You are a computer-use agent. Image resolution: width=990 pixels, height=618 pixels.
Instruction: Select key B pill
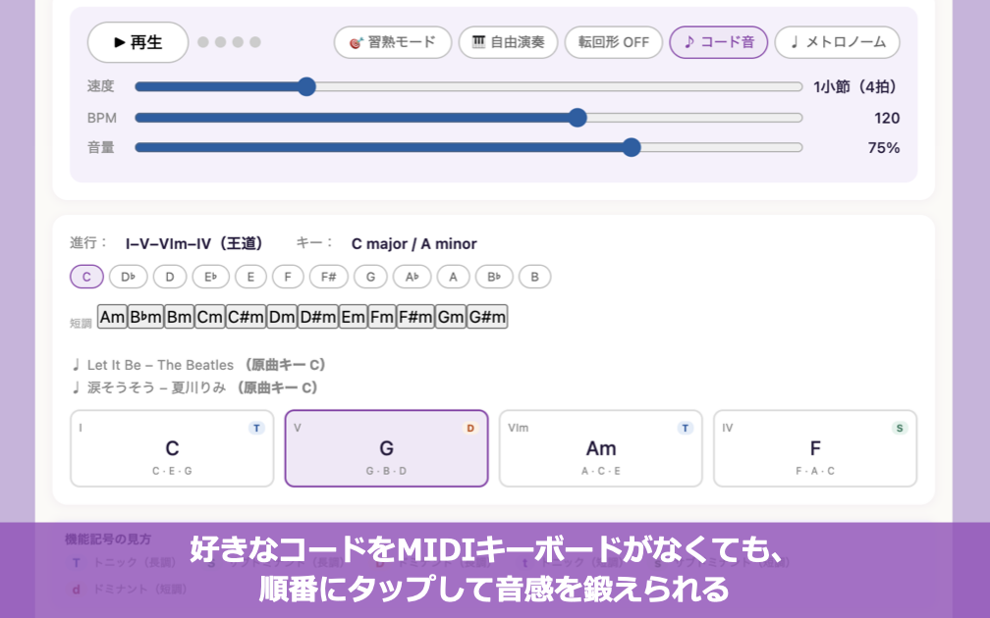[534, 277]
